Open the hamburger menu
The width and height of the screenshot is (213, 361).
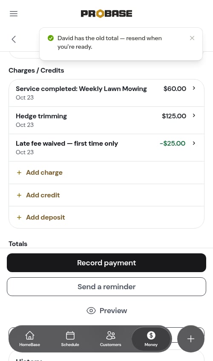coord(14,14)
